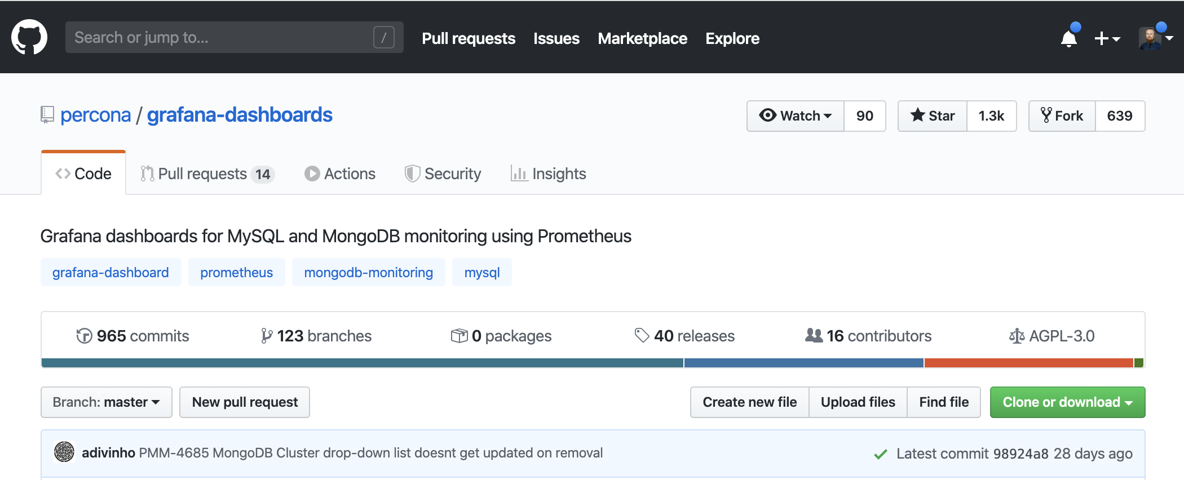View the 965 commits history
The image size is (1184, 480).
pyautogui.click(x=132, y=336)
